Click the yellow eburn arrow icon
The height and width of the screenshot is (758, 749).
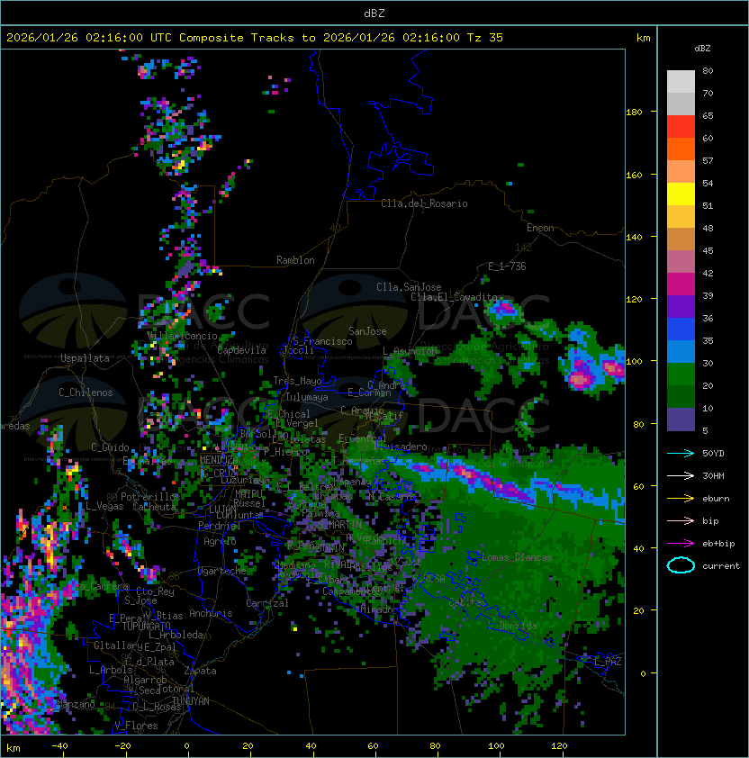(681, 499)
